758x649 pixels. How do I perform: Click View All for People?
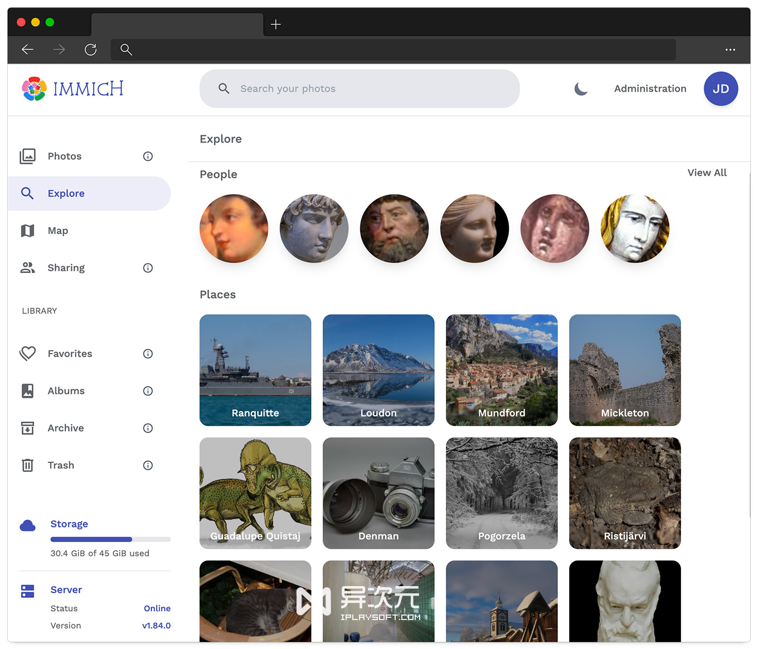tap(707, 173)
